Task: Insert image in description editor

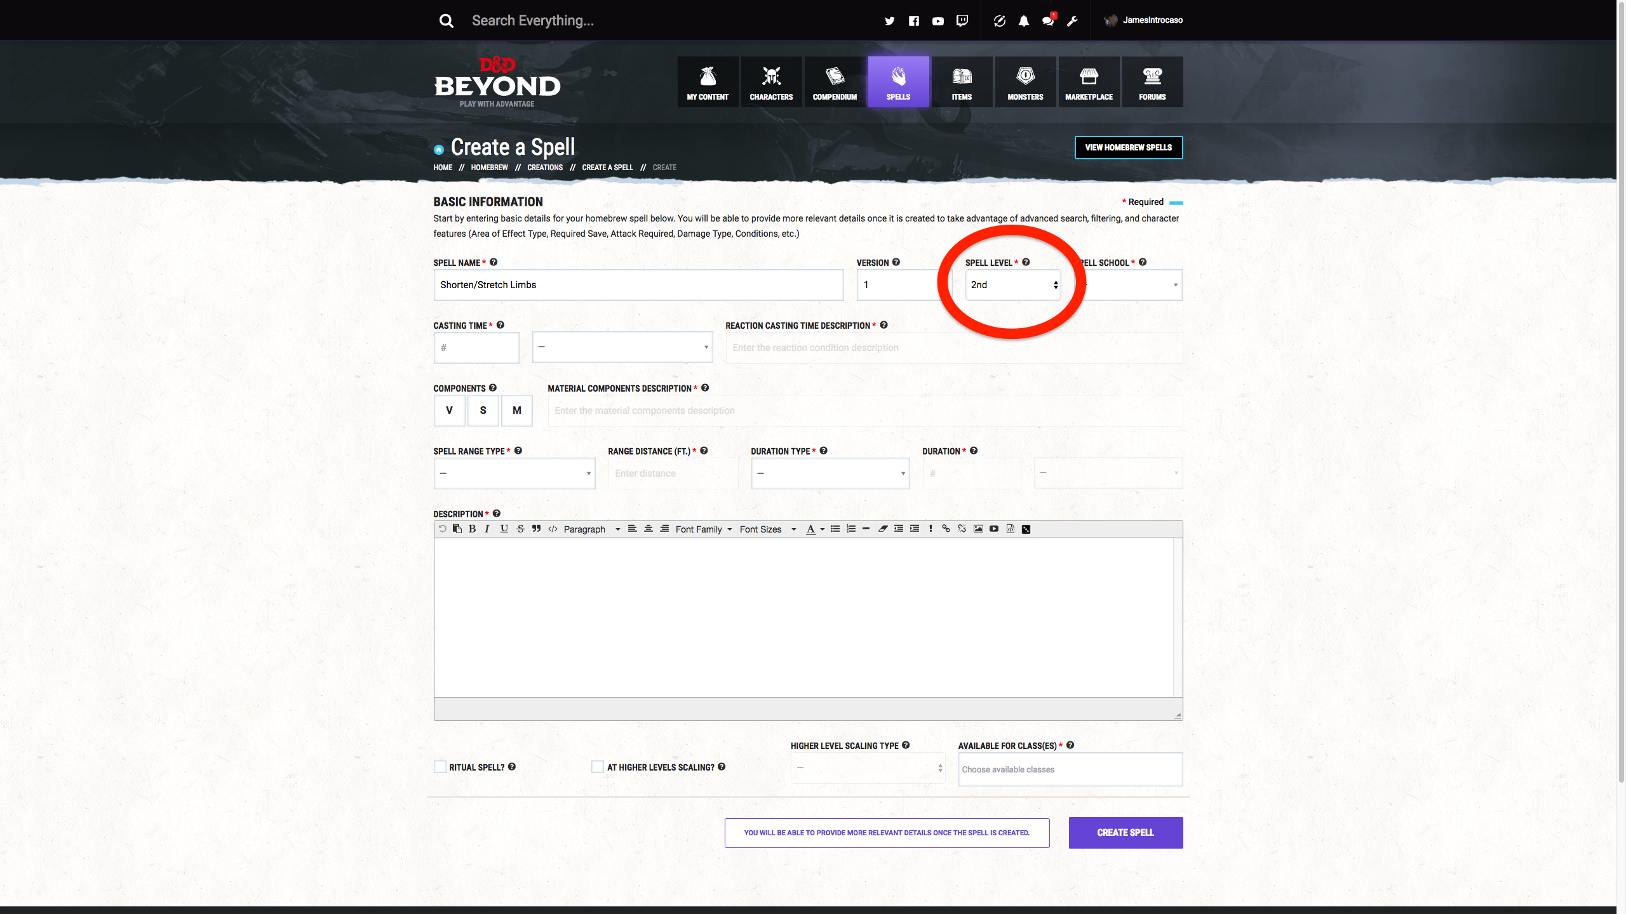Action: [978, 529]
